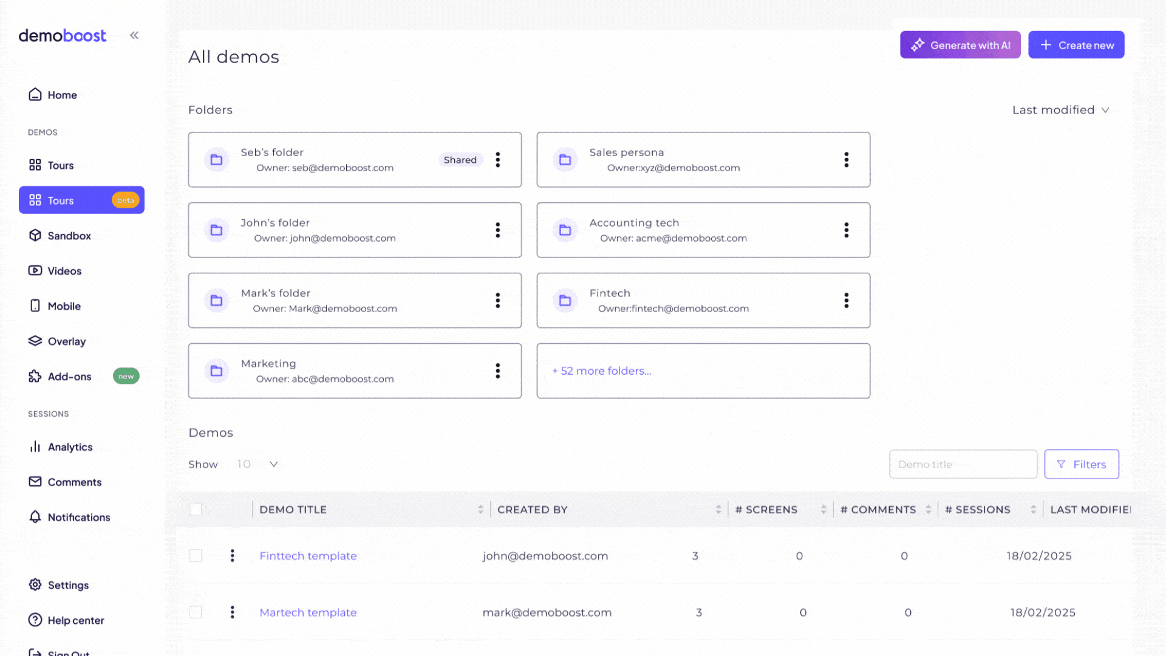The width and height of the screenshot is (1166, 656).
Task: Tick the Martech template row checkbox
Action: (196, 612)
